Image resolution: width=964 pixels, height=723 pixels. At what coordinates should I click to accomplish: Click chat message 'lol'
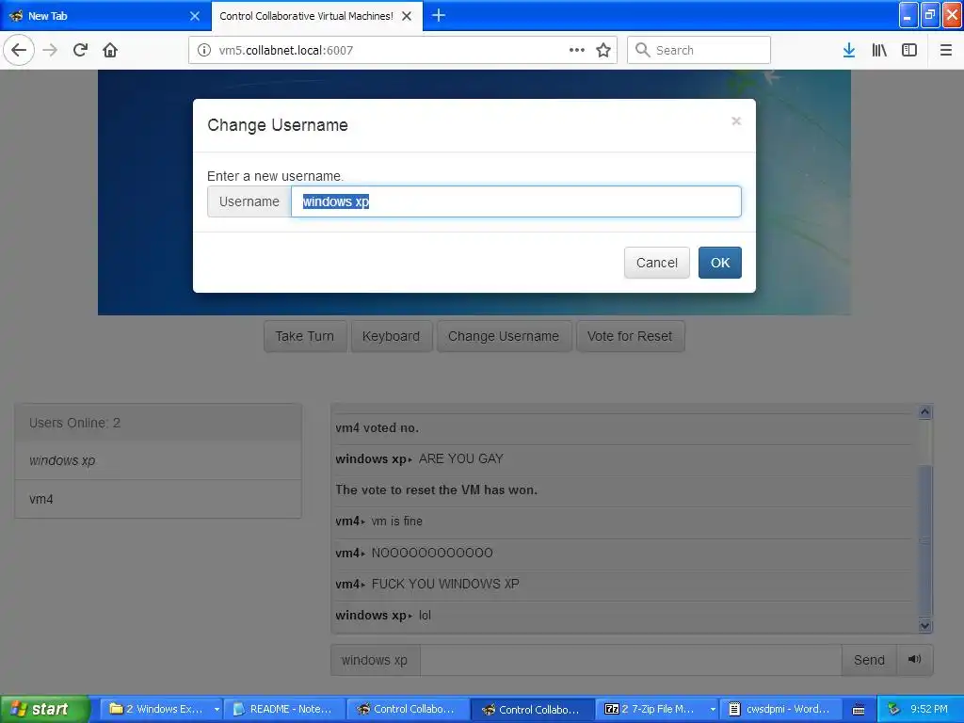click(425, 616)
